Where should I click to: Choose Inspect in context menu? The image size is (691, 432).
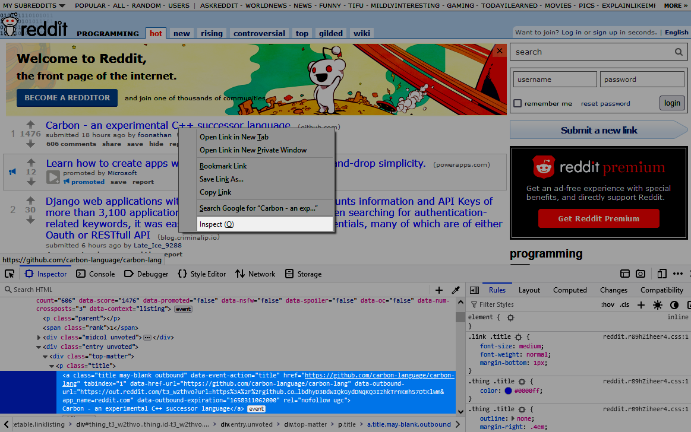[x=265, y=224]
